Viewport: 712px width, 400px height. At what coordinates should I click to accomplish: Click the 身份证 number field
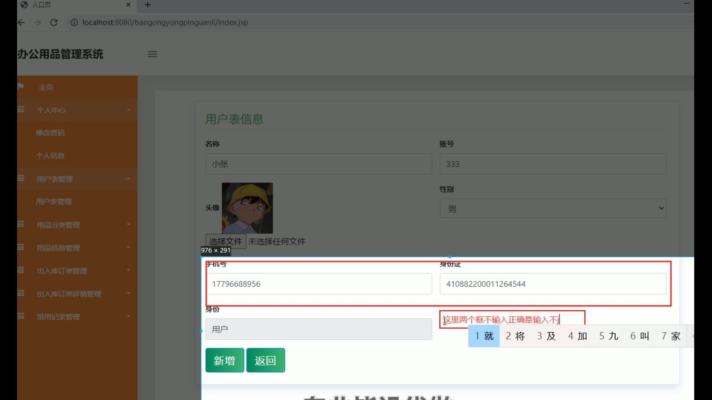coord(553,284)
